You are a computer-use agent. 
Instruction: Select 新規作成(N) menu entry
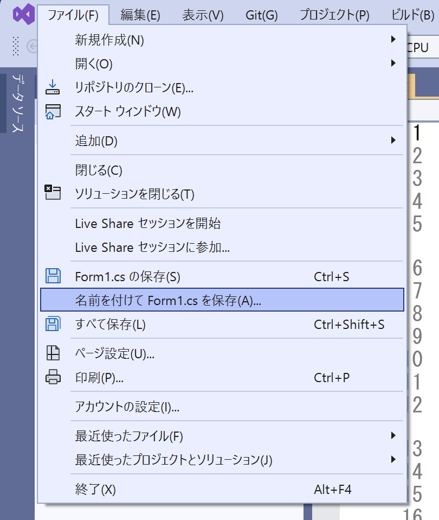pos(222,40)
